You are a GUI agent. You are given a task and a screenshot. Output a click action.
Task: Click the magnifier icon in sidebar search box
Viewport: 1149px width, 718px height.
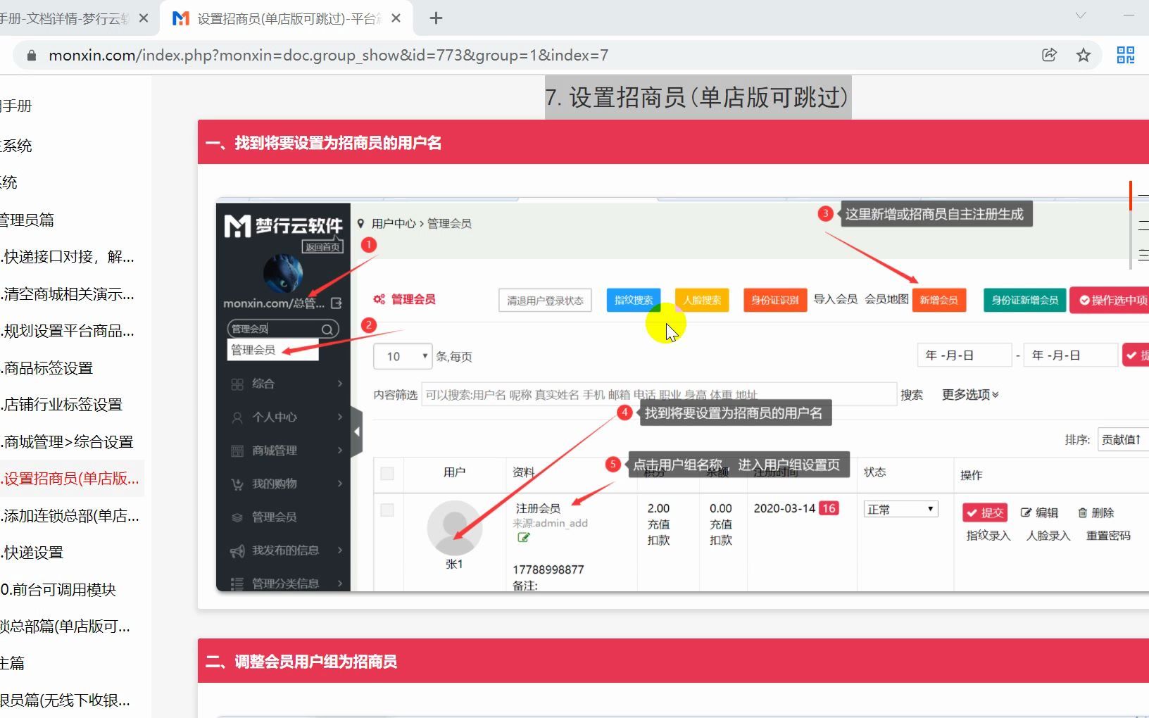[x=327, y=329]
